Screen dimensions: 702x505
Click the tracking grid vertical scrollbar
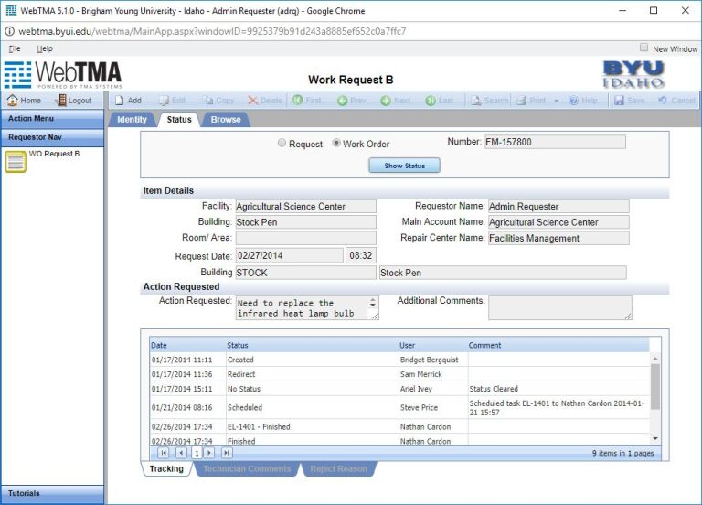pos(655,386)
